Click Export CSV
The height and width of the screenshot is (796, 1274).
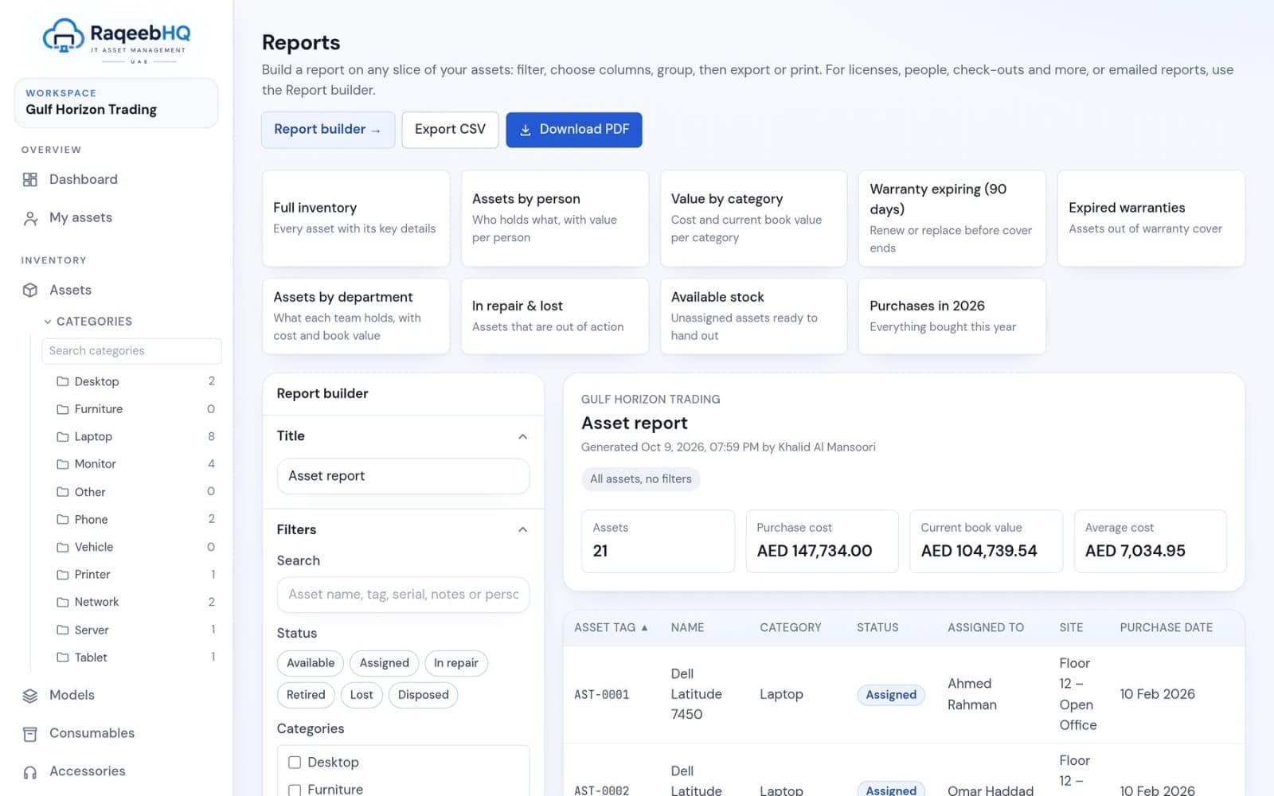pyautogui.click(x=450, y=130)
